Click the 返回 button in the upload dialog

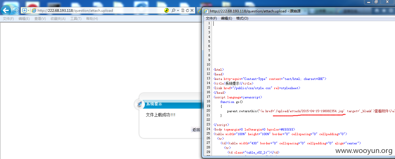[x=196, y=130]
